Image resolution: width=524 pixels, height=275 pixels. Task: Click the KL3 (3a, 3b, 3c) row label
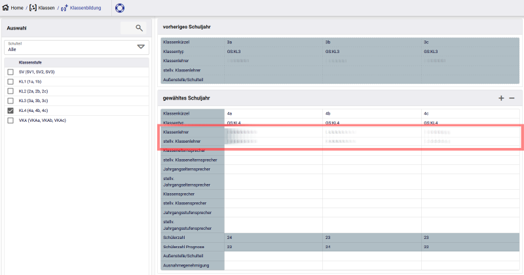tap(34, 101)
